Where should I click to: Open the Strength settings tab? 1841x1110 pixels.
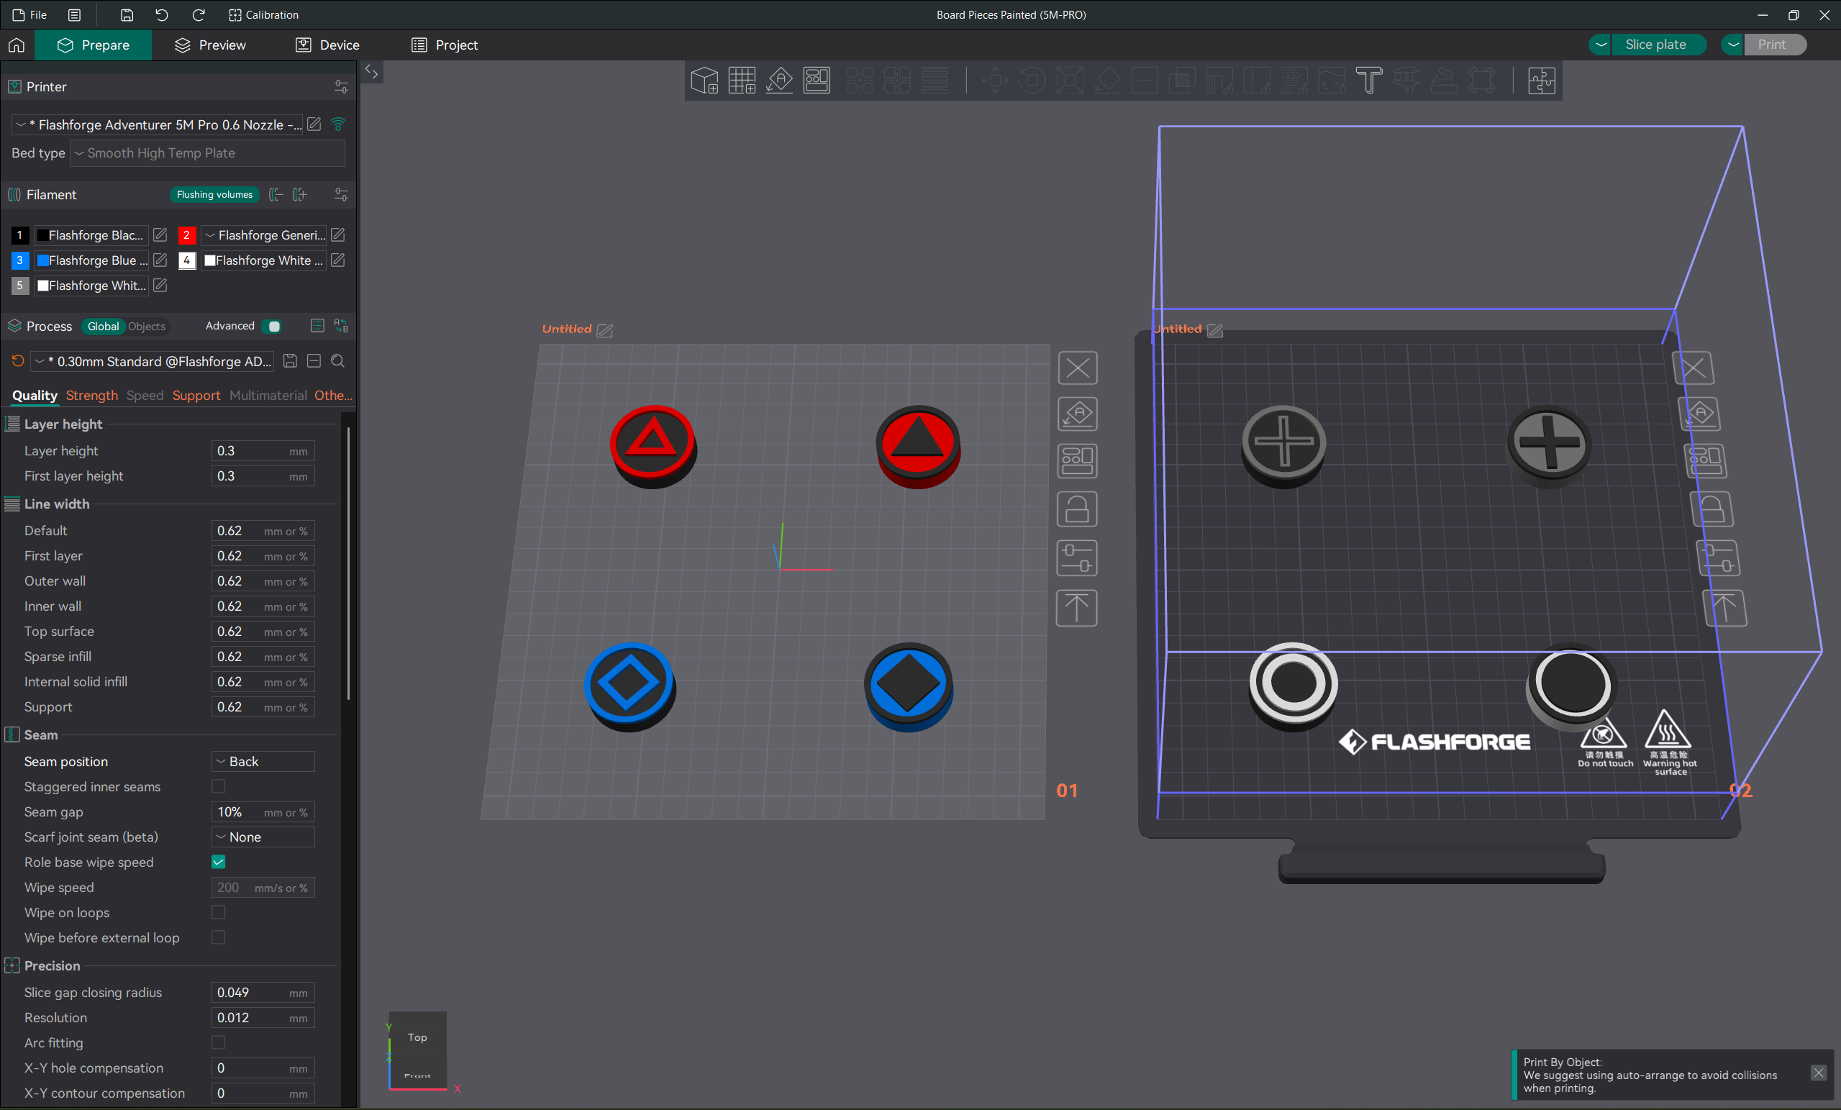(x=92, y=395)
